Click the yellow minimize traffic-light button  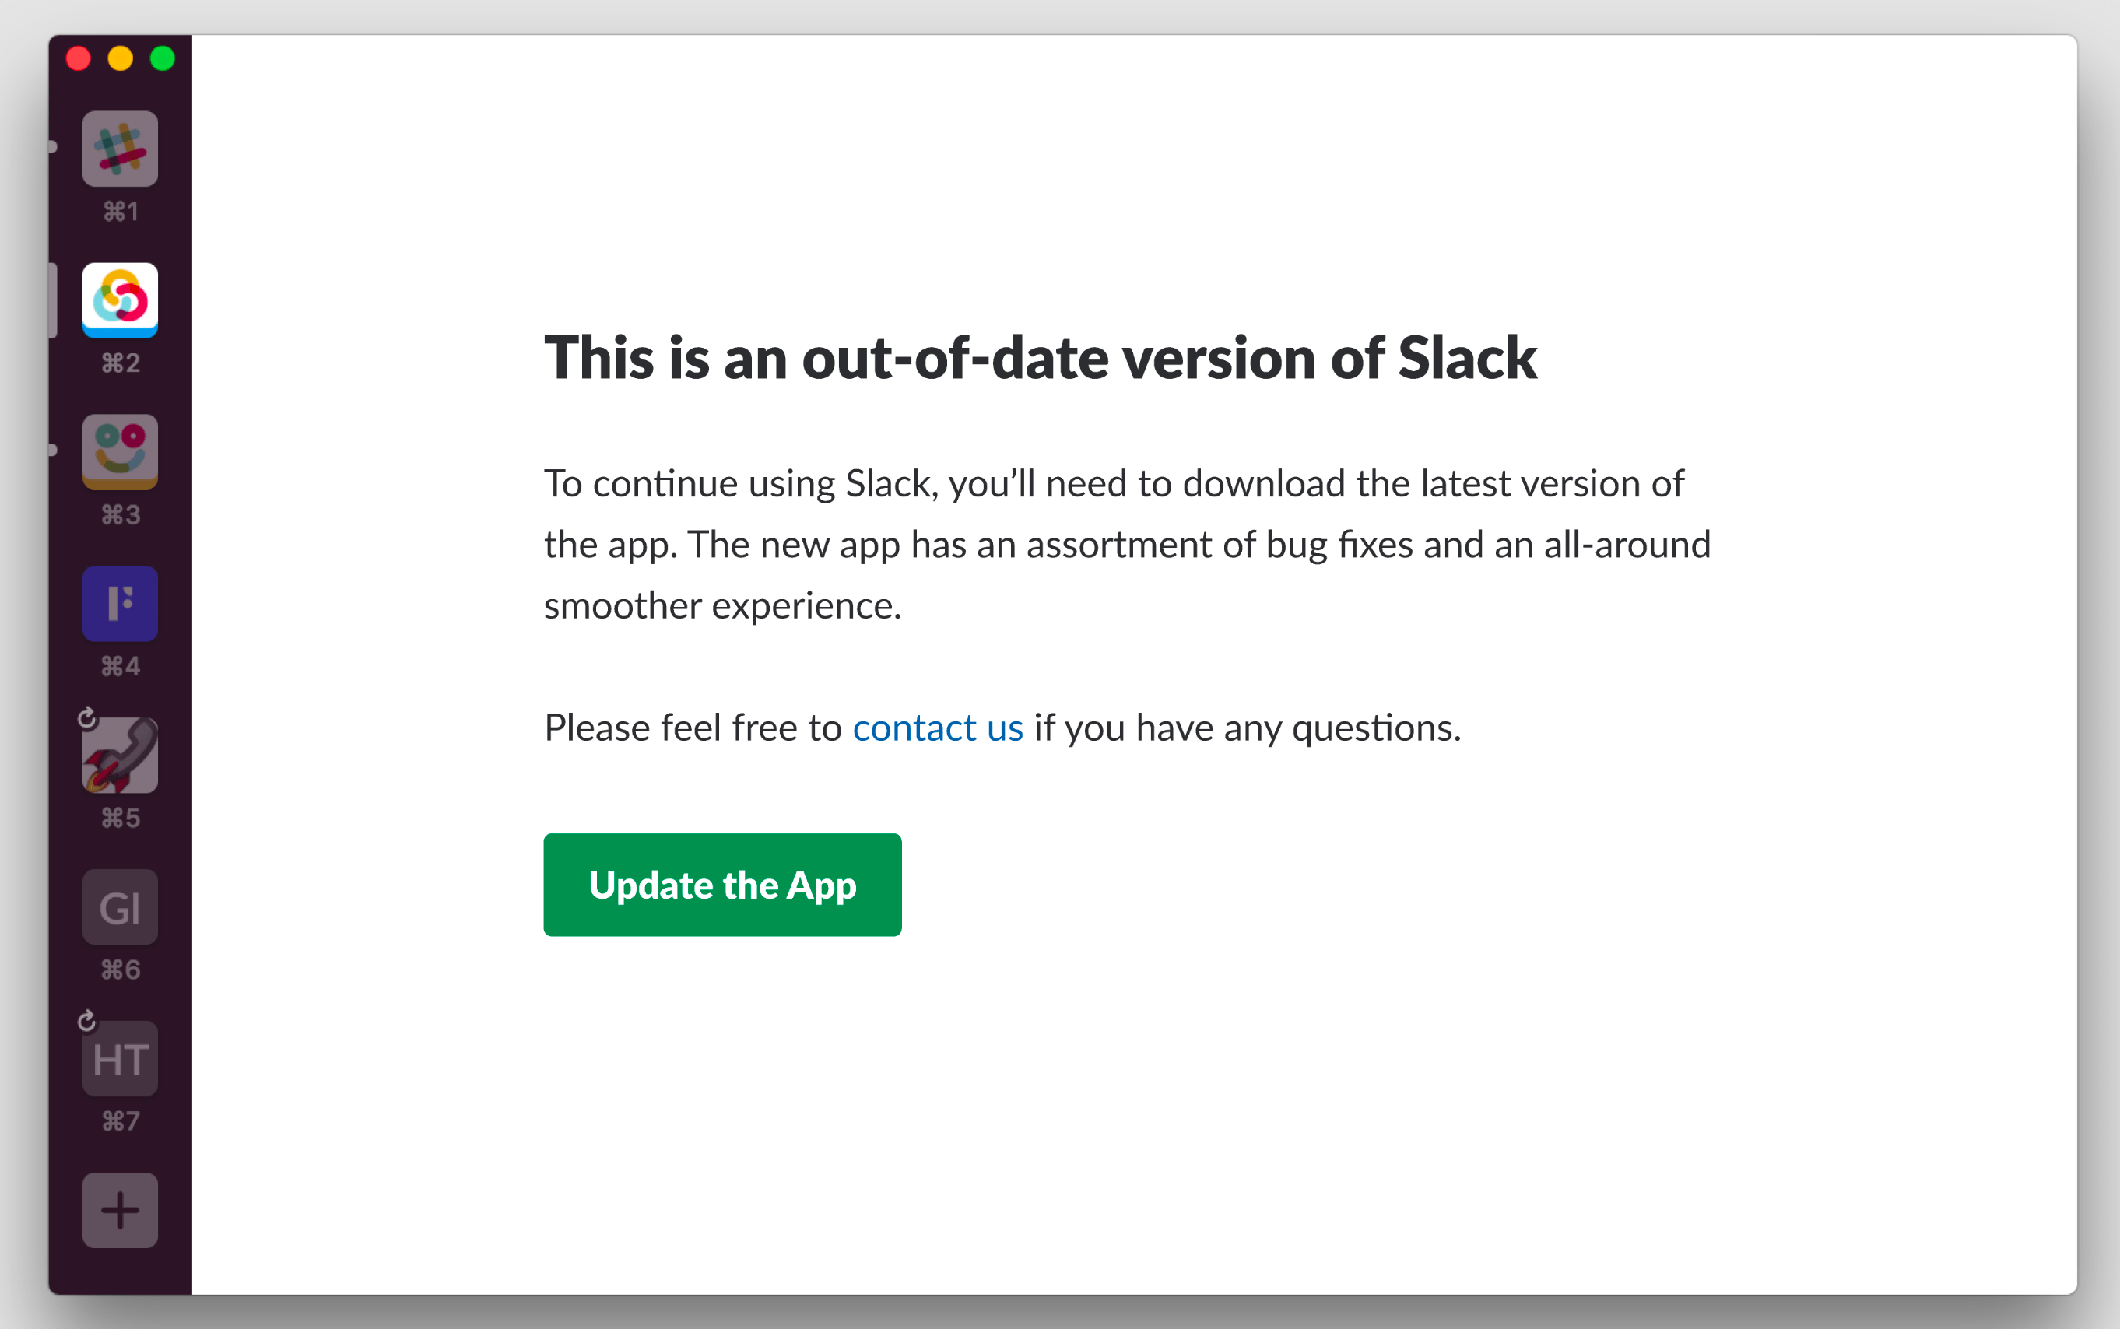point(121,58)
